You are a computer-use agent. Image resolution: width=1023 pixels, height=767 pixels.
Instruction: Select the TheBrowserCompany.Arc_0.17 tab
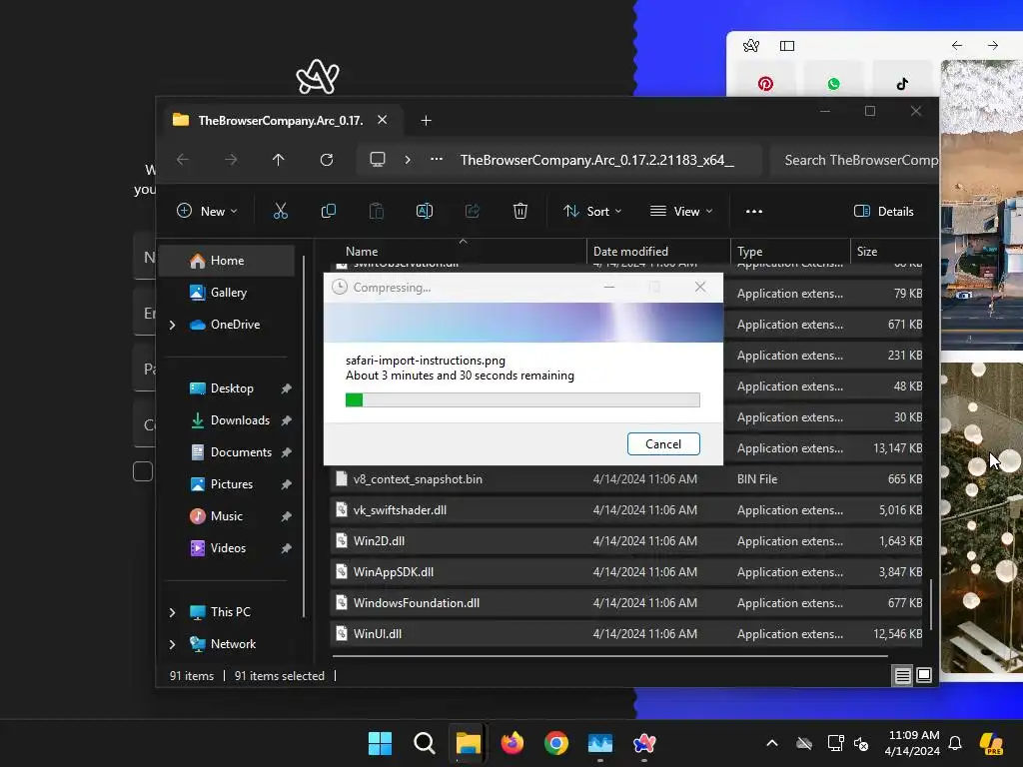pos(280,121)
